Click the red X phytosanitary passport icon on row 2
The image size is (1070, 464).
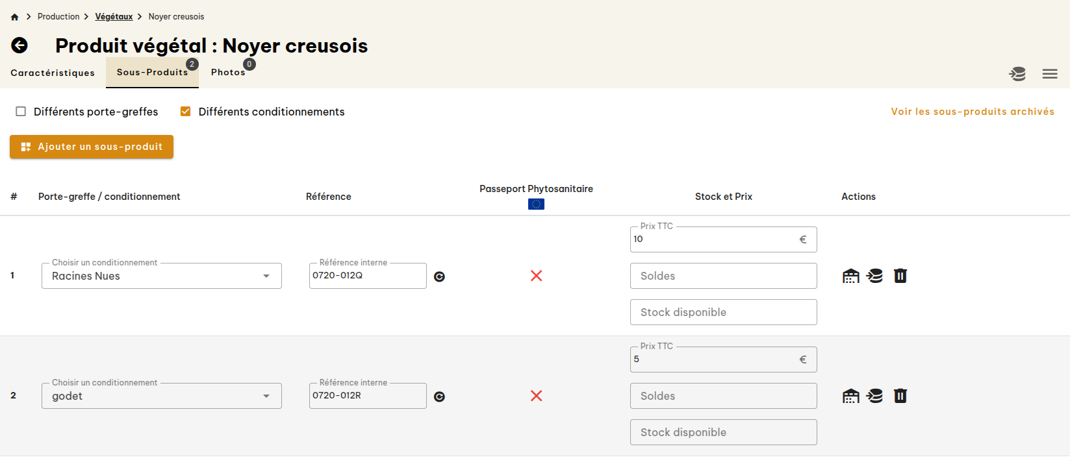pyautogui.click(x=536, y=395)
